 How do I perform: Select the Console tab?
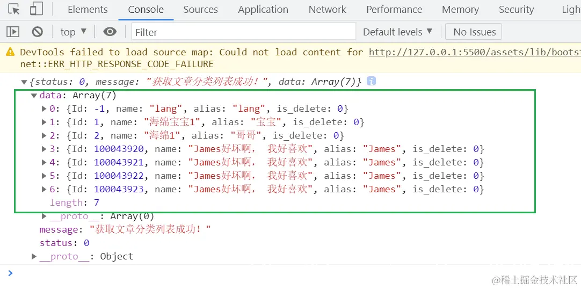pyautogui.click(x=146, y=10)
